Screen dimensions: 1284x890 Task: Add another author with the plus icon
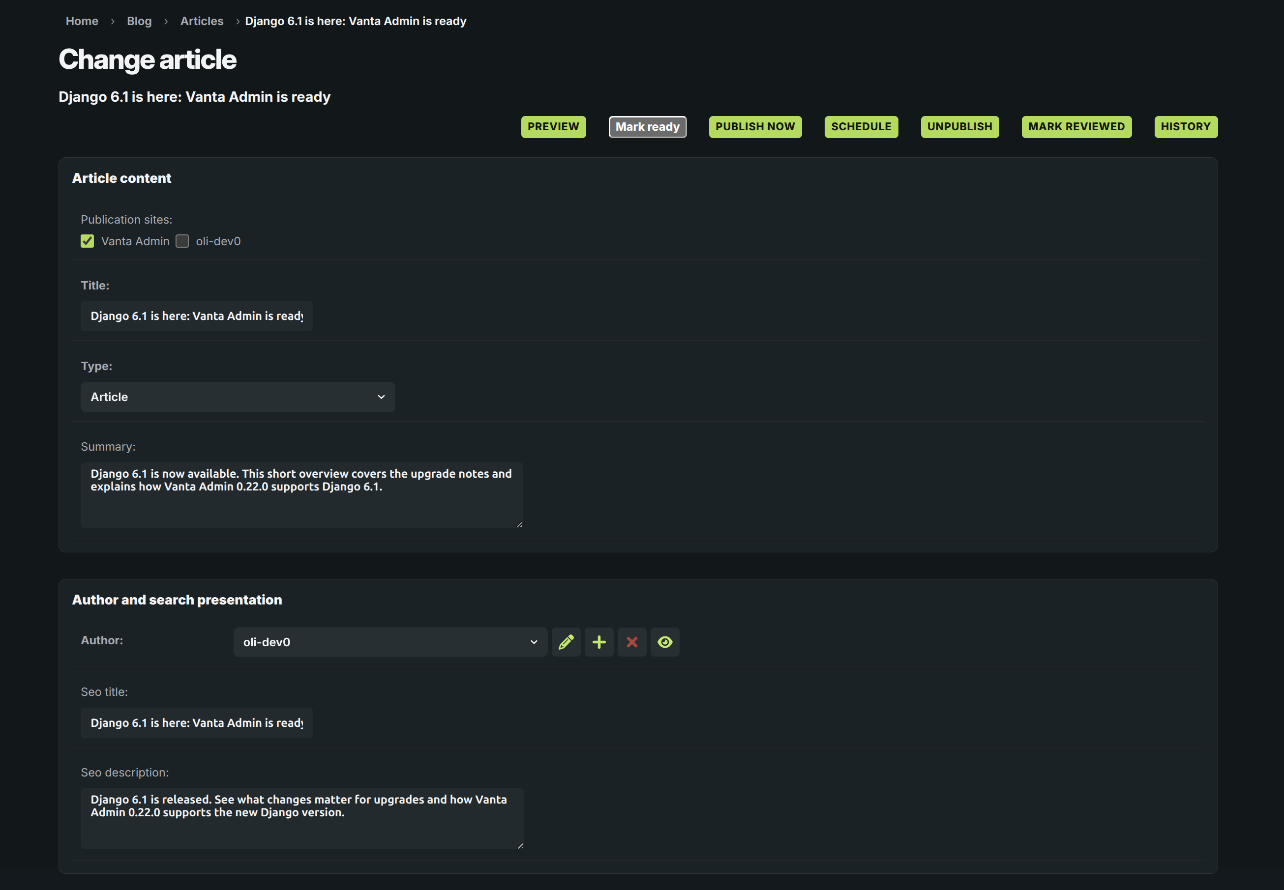(599, 642)
